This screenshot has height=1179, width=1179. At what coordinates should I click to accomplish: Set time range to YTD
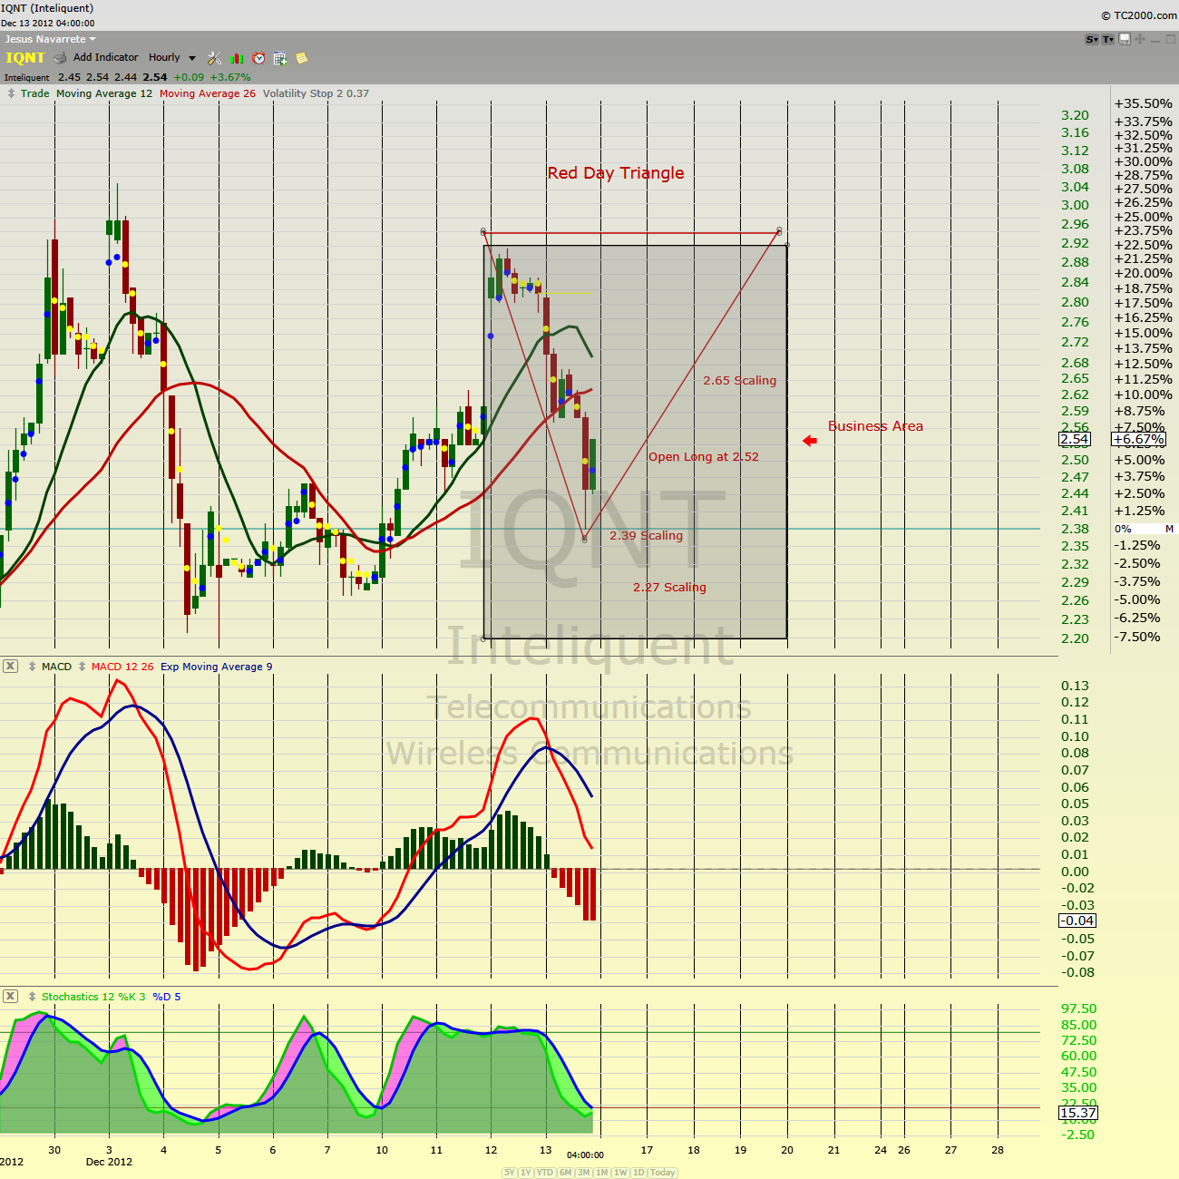[x=545, y=1173]
